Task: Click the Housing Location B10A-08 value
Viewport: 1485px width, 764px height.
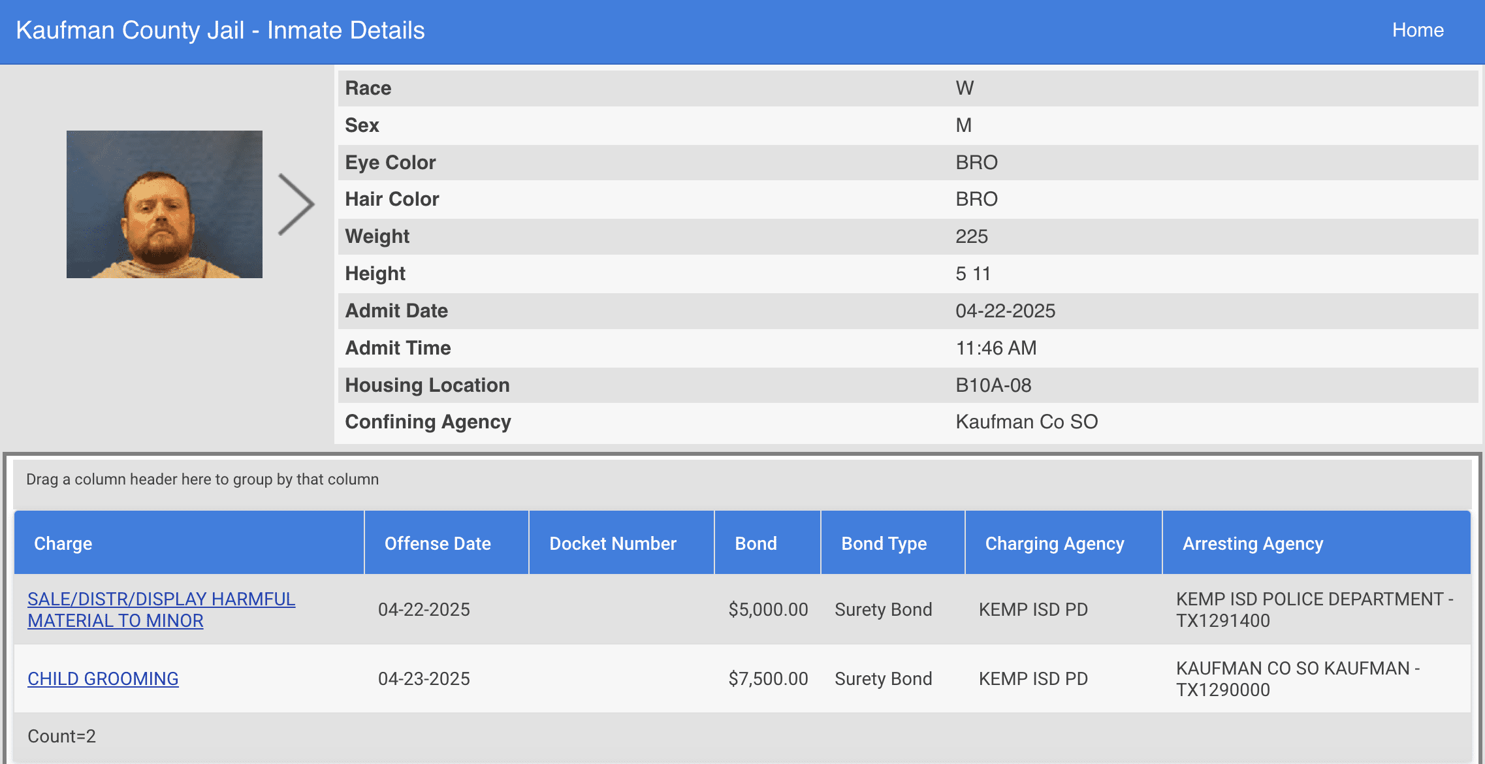Action: [993, 385]
